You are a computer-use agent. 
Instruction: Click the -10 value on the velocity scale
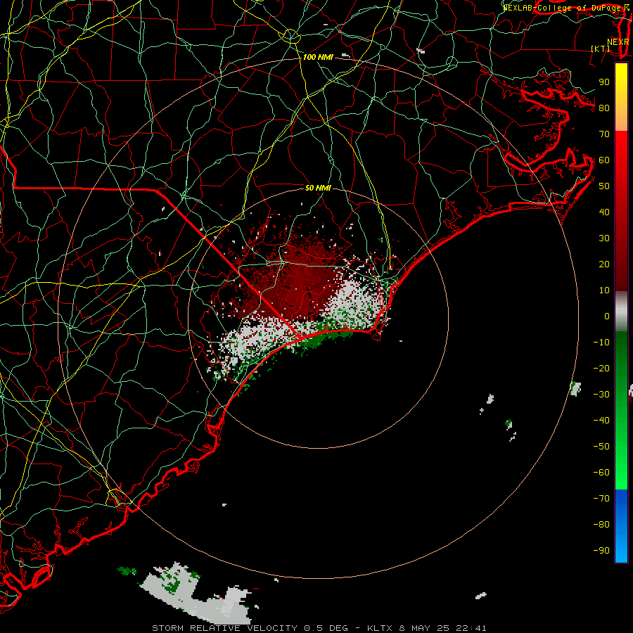[x=601, y=343]
